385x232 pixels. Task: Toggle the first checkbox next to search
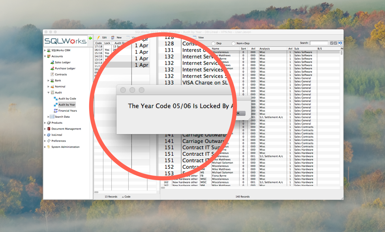point(332,43)
